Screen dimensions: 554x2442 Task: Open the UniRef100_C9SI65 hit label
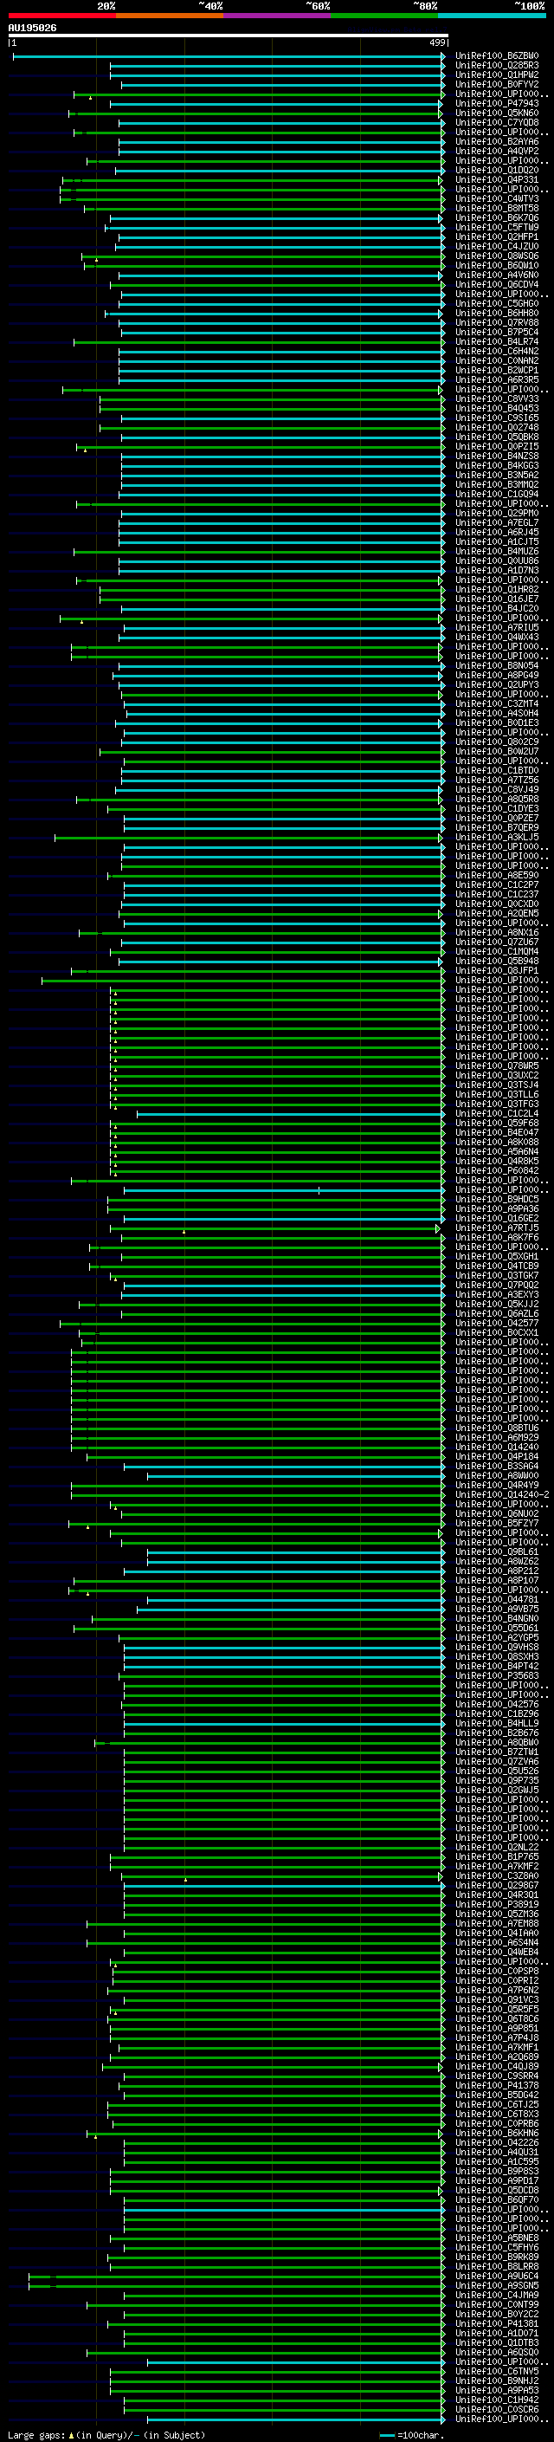click(497, 418)
